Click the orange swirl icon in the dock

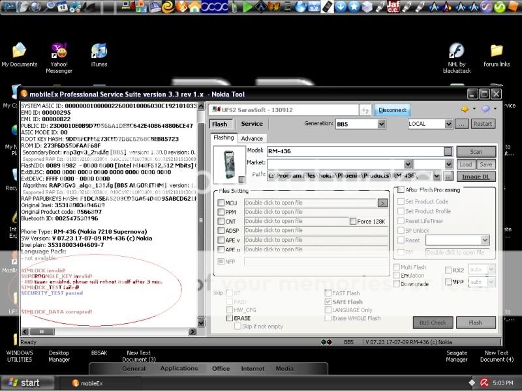click(168, 7)
